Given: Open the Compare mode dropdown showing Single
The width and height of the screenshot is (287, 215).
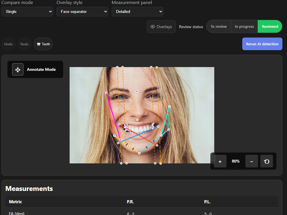Looking at the screenshot, I should click(27, 11).
